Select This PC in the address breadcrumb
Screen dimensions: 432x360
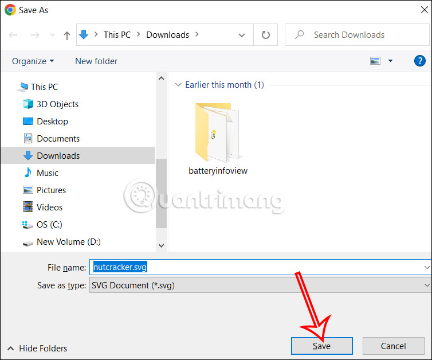point(117,35)
